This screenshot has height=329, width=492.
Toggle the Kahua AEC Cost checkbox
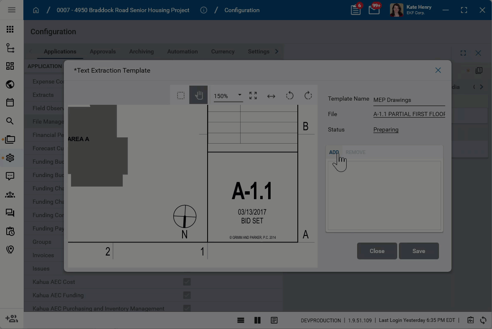(x=187, y=282)
